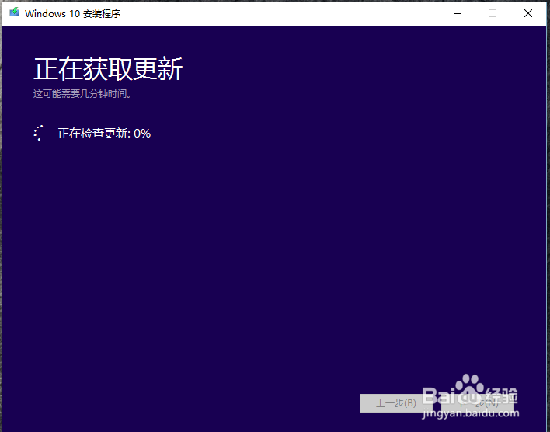Click the Windows 10 setup icon in title bar
The height and width of the screenshot is (432, 550).
click(x=15, y=12)
